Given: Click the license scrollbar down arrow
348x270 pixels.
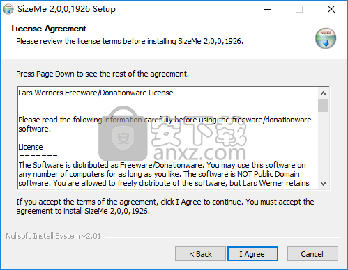Looking at the screenshot, I should tap(323, 184).
